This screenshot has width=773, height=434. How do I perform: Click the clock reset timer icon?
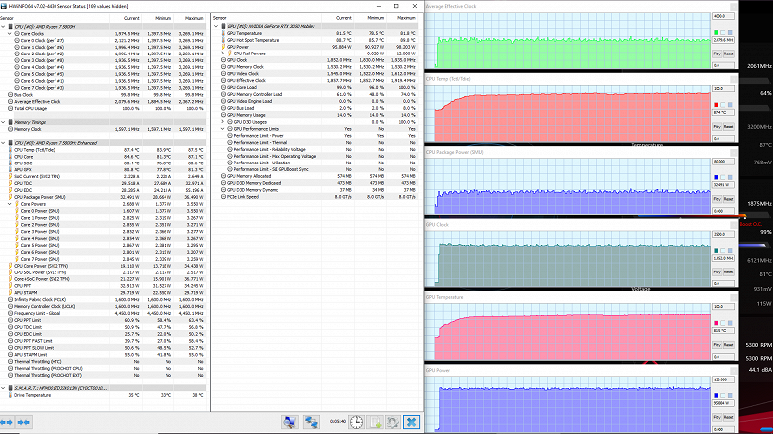(356, 422)
